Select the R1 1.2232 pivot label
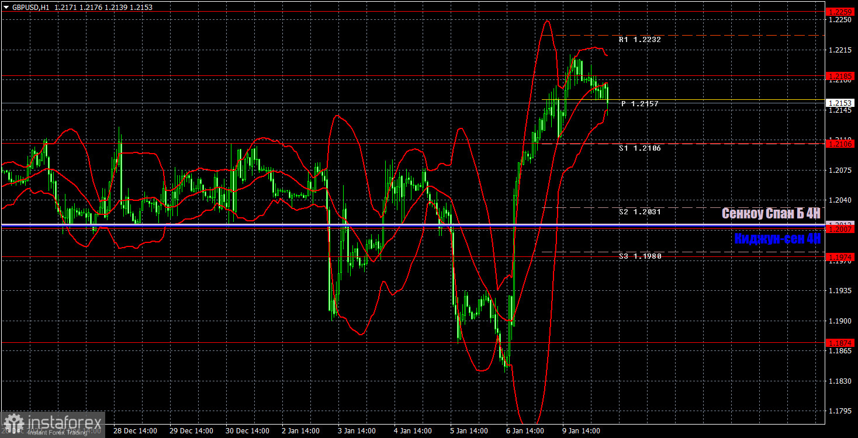The height and width of the screenshot is (438, 858). pyautogui.click(x=640, y=40)
